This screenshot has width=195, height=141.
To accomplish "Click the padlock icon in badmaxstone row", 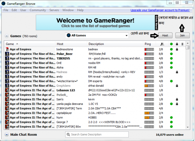I will 177,49.
